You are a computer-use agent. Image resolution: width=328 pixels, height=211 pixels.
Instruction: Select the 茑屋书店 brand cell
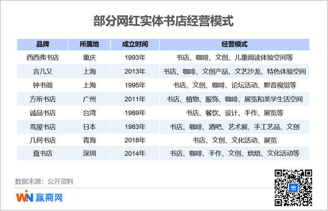(43, 127)
